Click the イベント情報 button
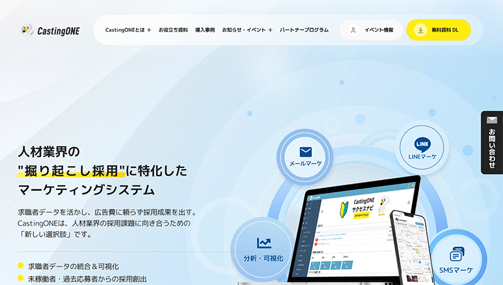 371,30
